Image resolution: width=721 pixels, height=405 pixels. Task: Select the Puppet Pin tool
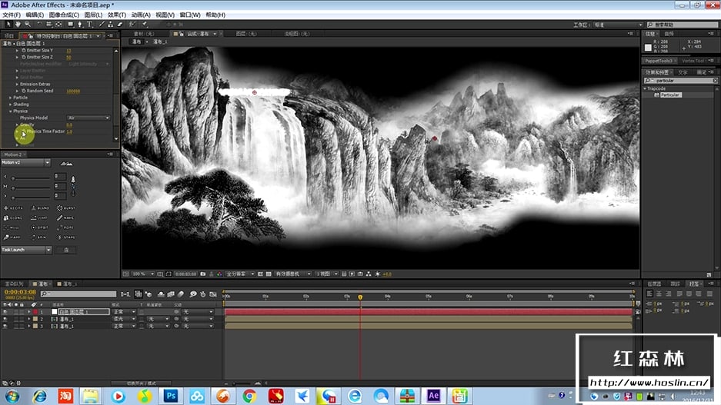(145, 25)
